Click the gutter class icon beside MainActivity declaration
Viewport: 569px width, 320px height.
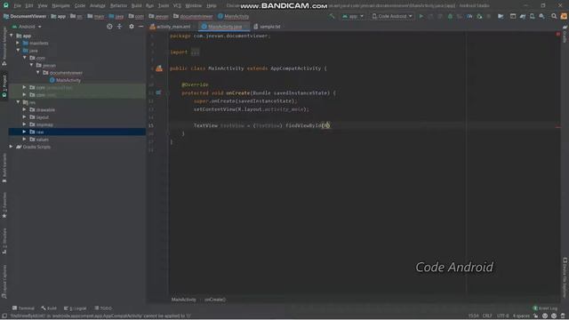(x=159, y=68)
